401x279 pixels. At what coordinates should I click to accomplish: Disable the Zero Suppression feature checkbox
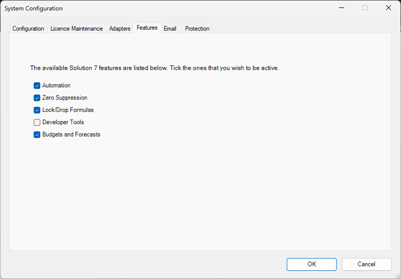[37, 98]
